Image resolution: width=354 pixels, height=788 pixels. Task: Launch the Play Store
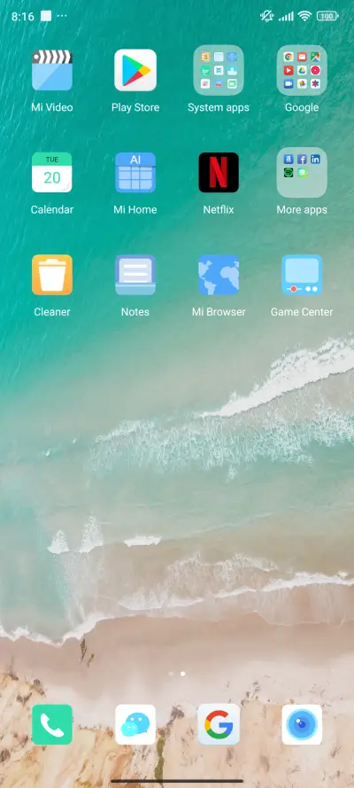pos(135,70)
